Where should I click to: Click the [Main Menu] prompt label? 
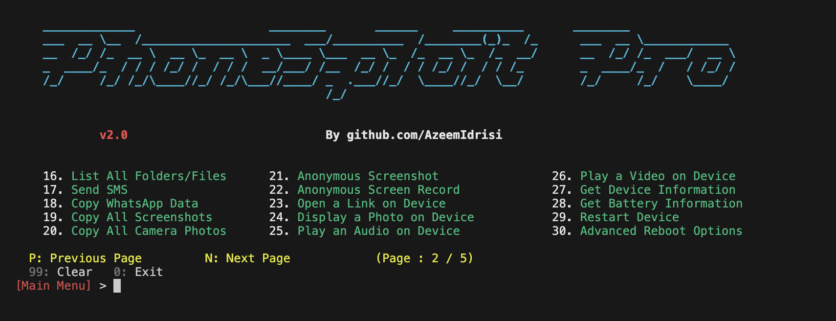pos(54,286)
